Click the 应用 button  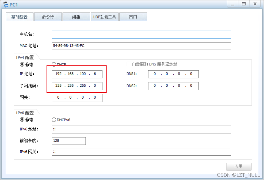click(x=239, y=166)
